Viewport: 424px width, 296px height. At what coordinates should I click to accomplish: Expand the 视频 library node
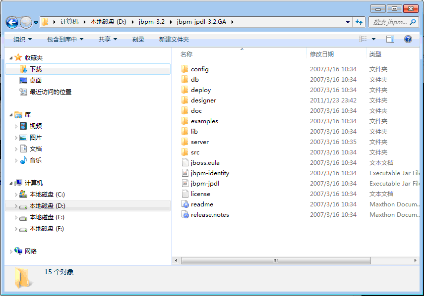[x=16, y=126]
